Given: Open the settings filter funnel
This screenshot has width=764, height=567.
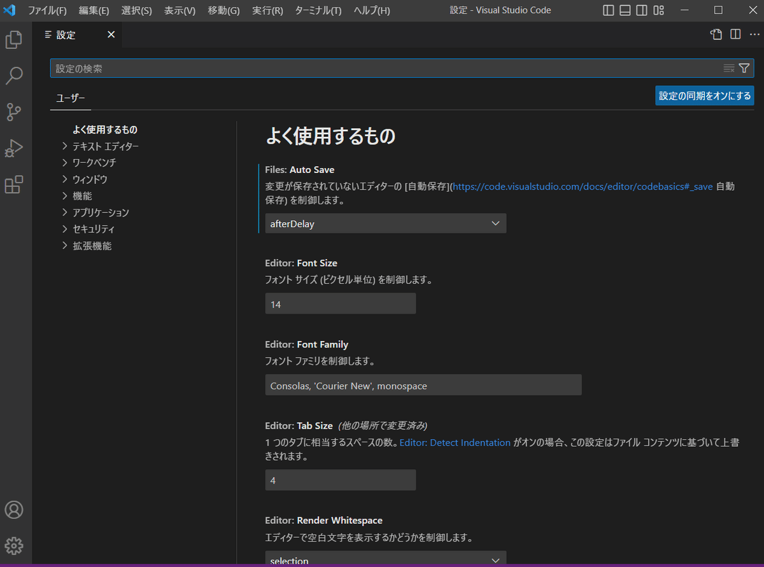Looking at the screenshot, I should pos(744,68).
